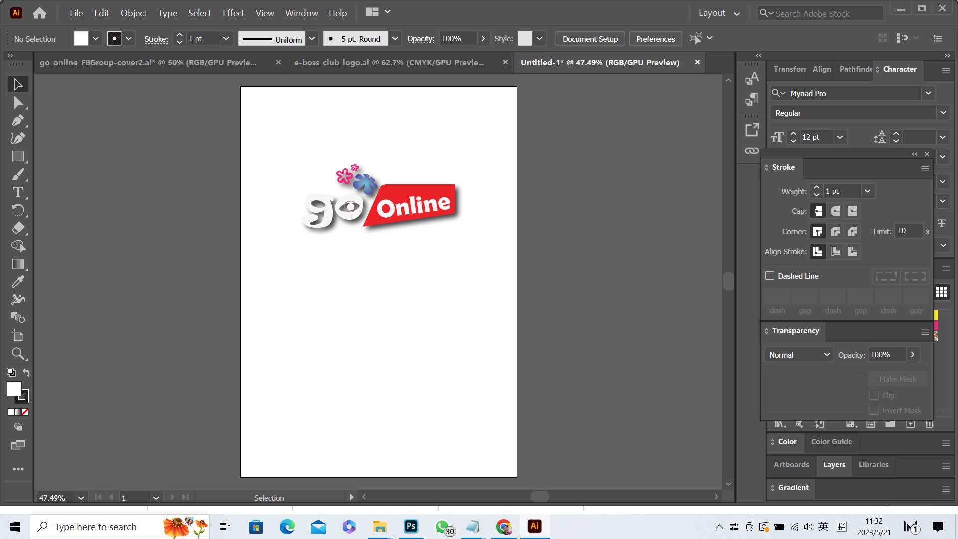The height and width of the screenshot is (539, 958).
Task: Click the Opacity label in control bar
Action: coord(421,39)
